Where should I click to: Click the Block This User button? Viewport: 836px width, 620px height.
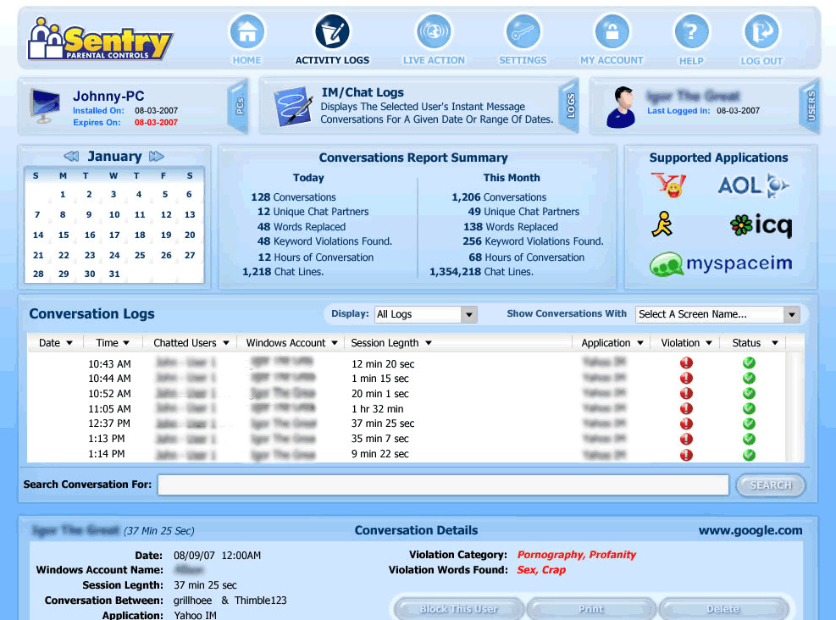(458, 609)
